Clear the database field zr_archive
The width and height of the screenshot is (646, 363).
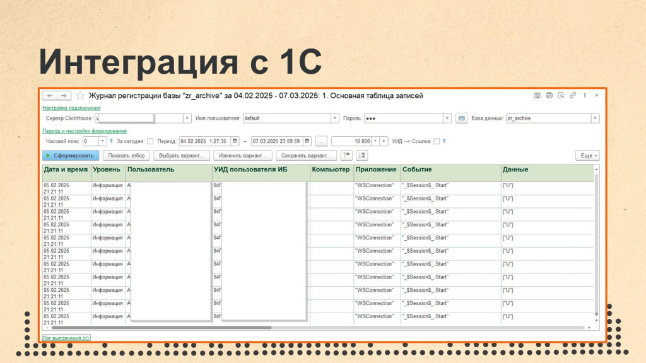coord(595,118)
